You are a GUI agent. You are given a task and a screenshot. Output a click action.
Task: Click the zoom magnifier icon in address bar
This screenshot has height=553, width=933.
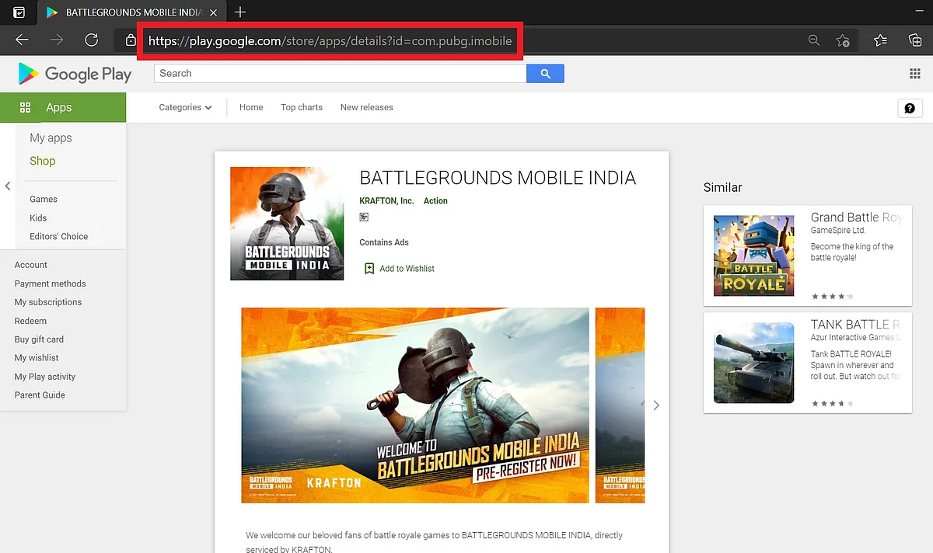pyautogui.click(x=814, y=40)
